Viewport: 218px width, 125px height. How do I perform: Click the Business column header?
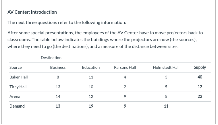(x=58, y=67)
